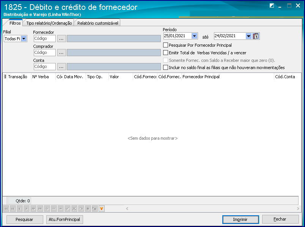Viewport: 305px width, 227px height.
Task: Switch to Tipo relatório/Ordenação tab
Action: point(49,23)
